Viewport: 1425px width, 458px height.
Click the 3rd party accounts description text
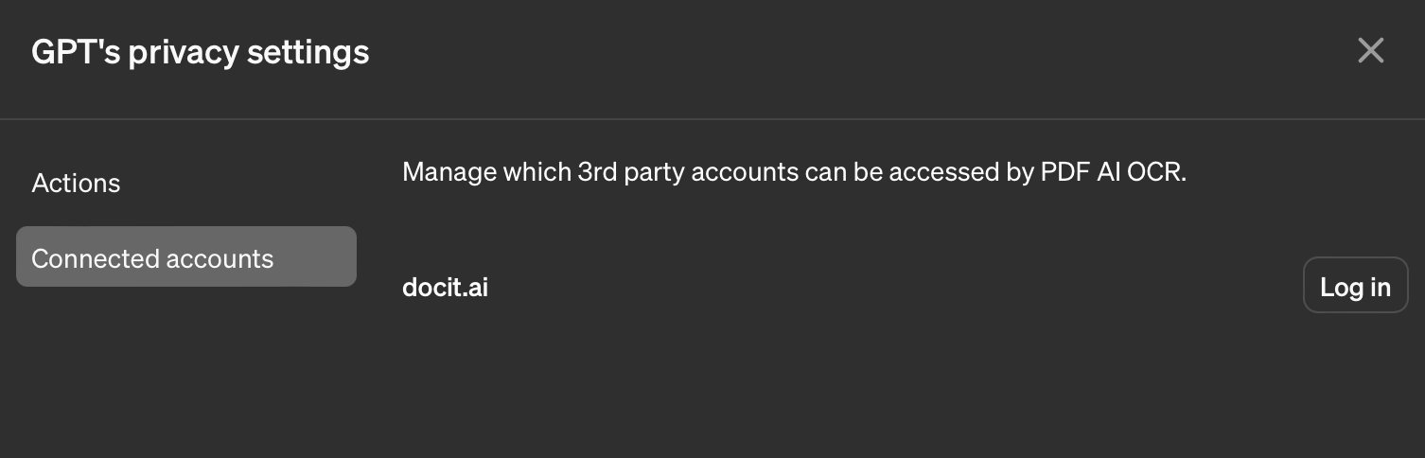pos(793,172)
